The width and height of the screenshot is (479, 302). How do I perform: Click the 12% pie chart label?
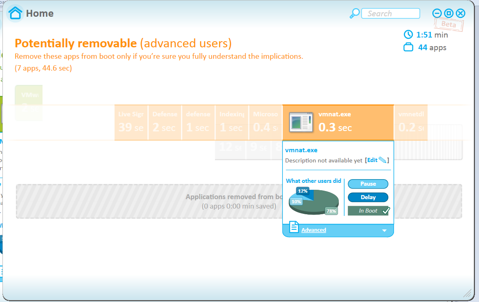click(302, 191)
